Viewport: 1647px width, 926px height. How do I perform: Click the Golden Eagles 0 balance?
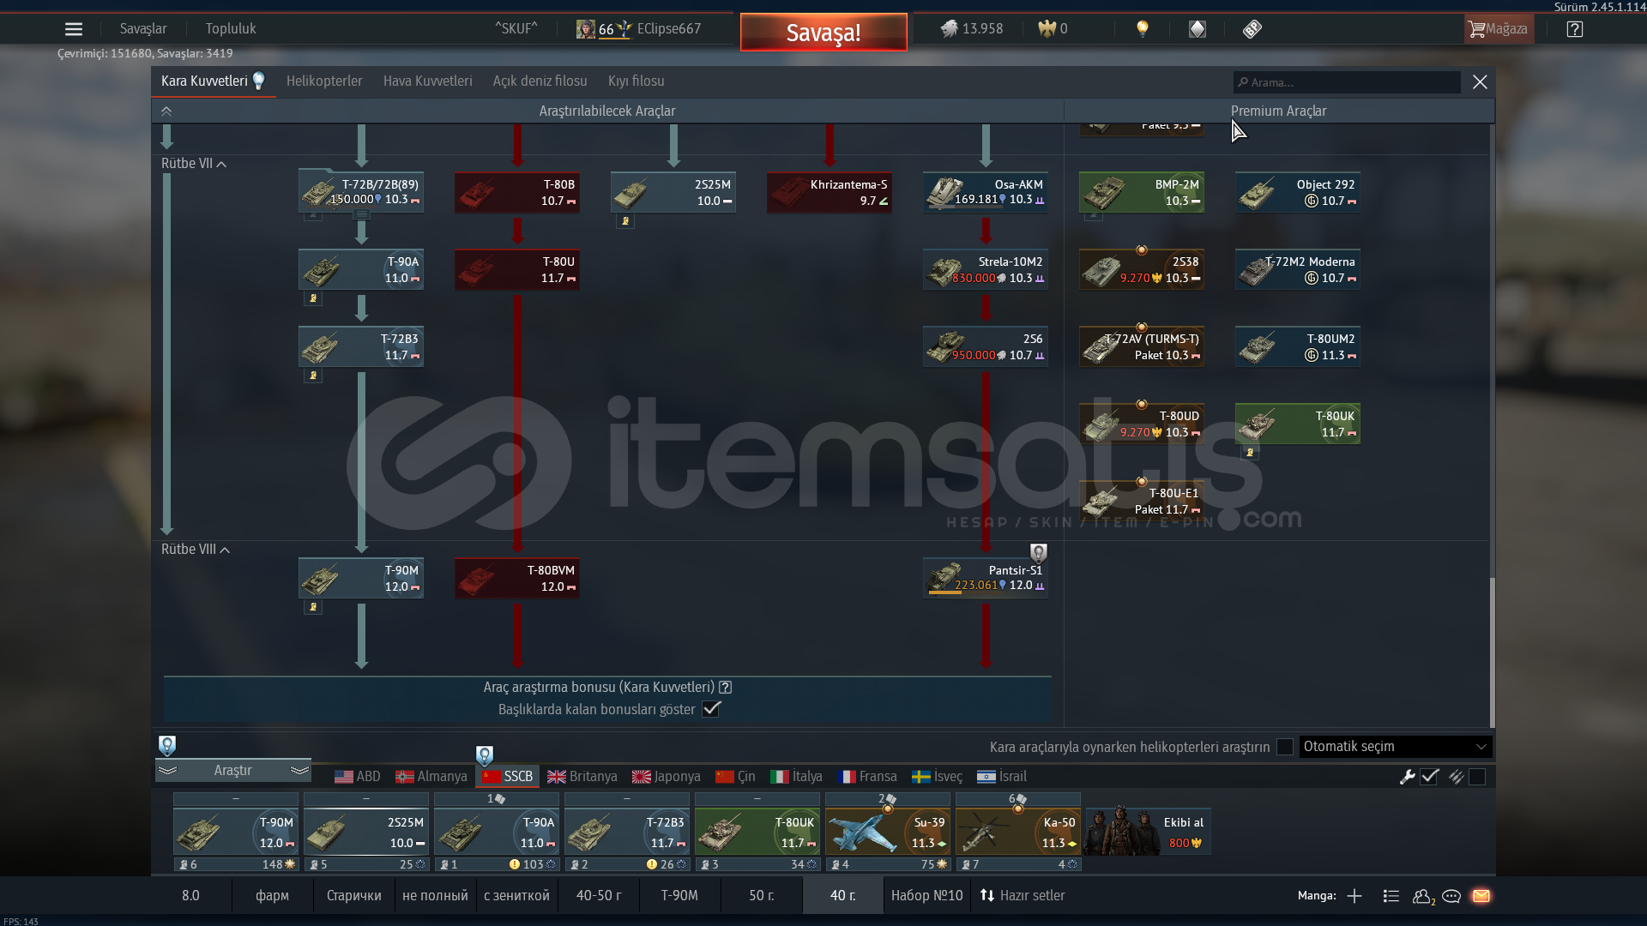pos(1053,29)
